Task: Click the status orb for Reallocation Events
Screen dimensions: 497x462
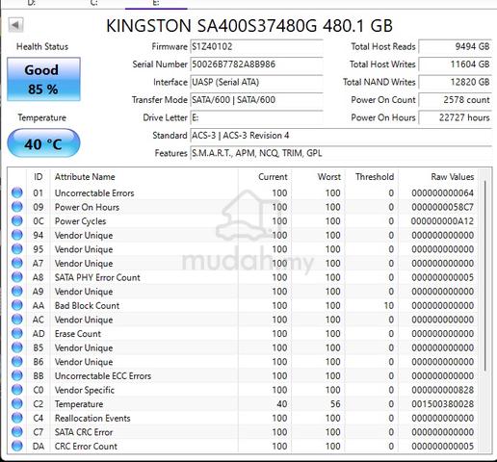Action: tap(17, 418)
